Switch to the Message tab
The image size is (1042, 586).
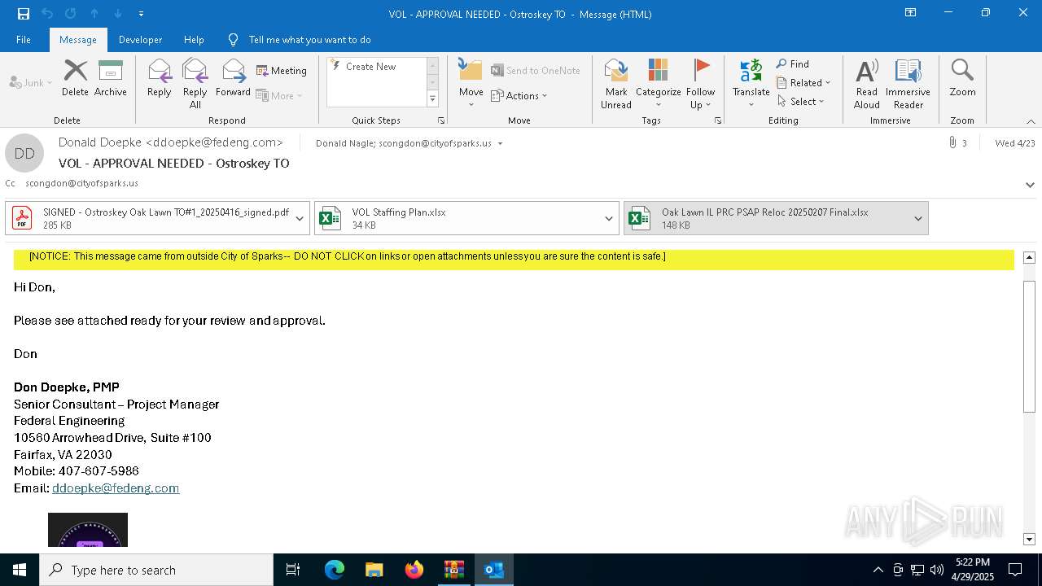[x=78, y=40]
